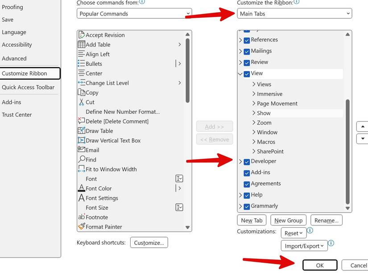The width and height of the screenshot is (368, 273).
Task: Expand the Views group
Action: (x=254, y=84)
